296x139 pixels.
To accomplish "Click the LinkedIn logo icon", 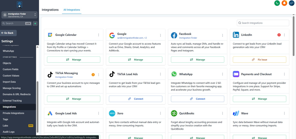I will [x=236, y=35].
